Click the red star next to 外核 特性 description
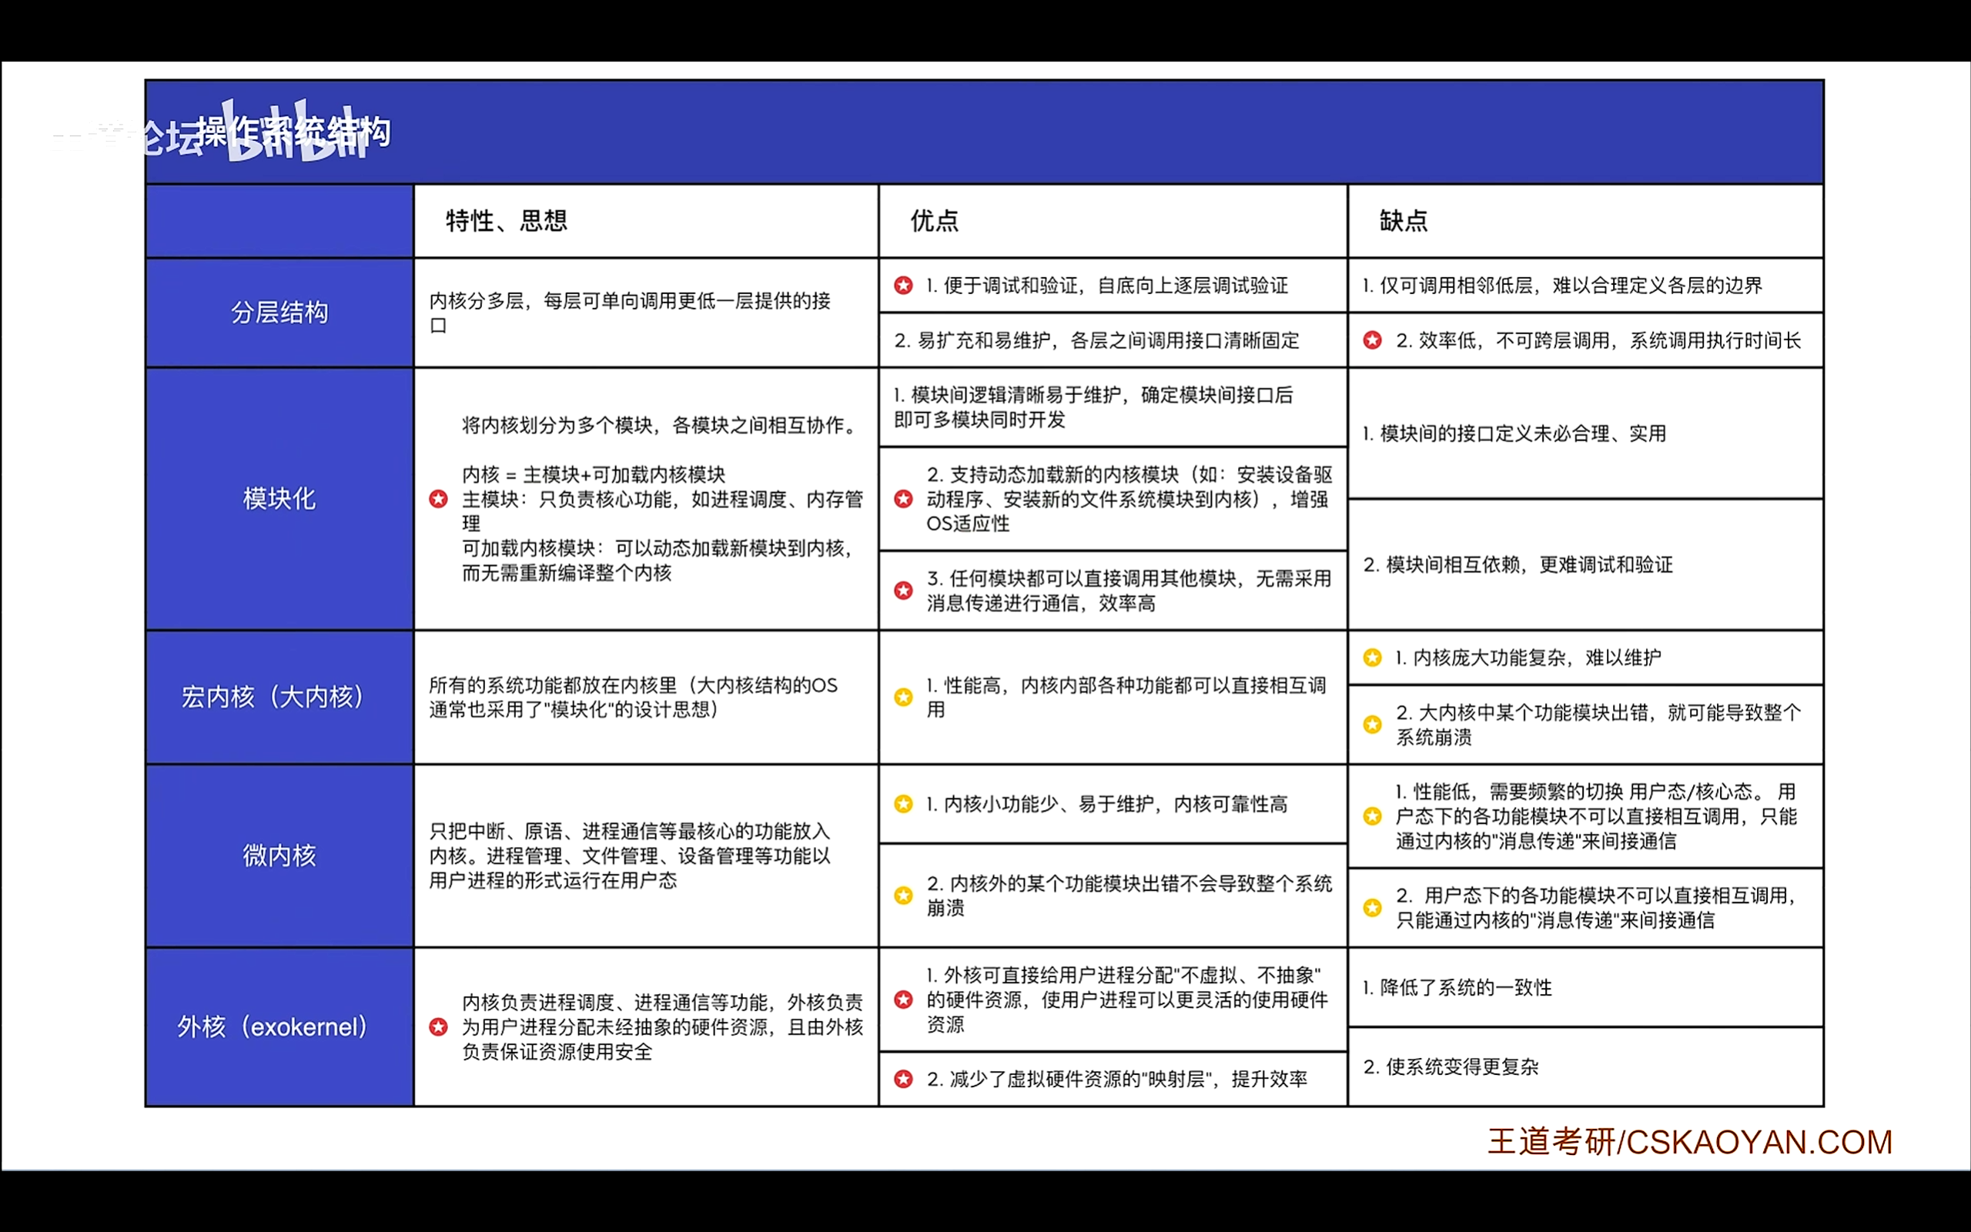Viewport: 1971px width, 1232px height. click(x=440, y=1028)
